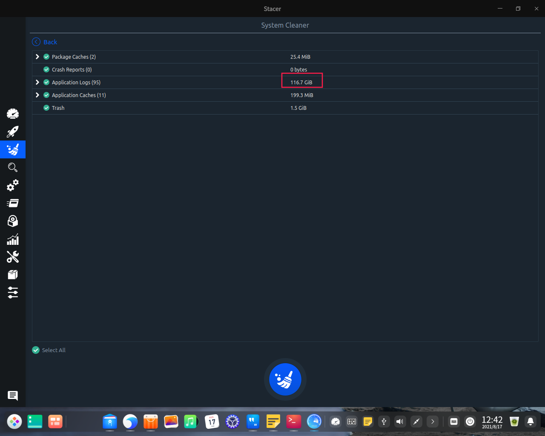Select the "Package Caches (2)" label
Image resolution: width=545 pixels, height=436 pixels.
pyautogui.click(x=74, y=57)
